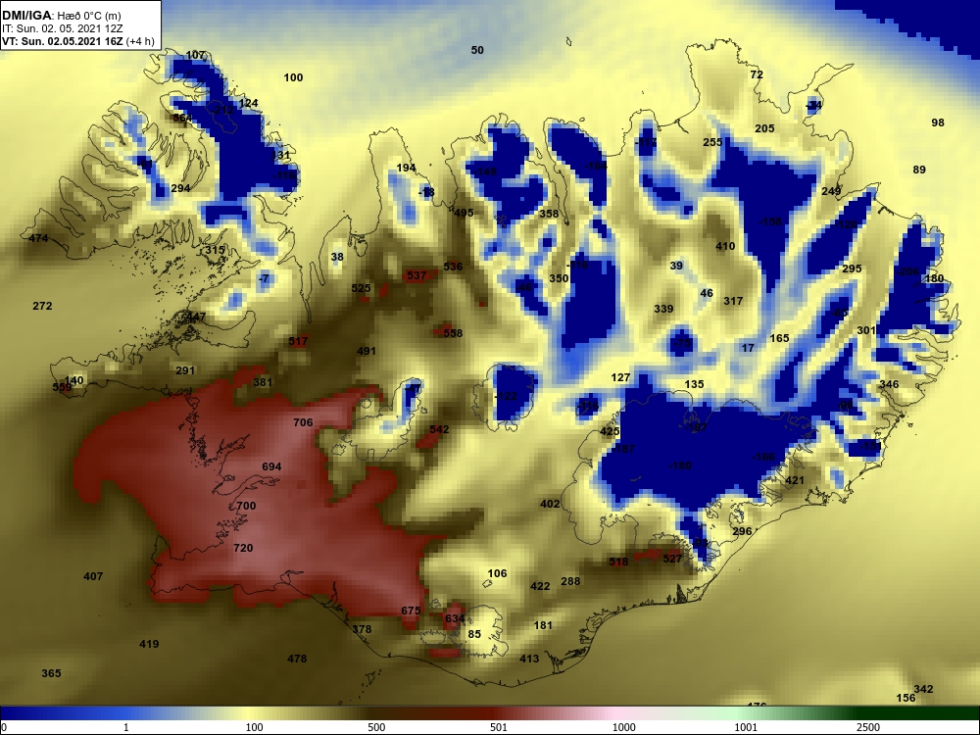Select the 410 value in the highlands

click(x=725, y=246)
